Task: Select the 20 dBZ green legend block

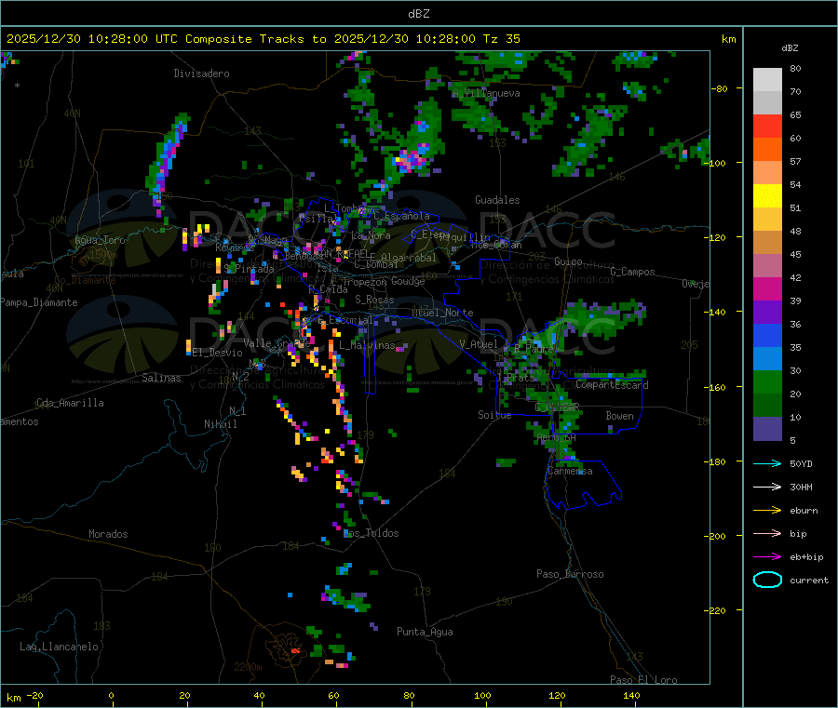Action: click(767, 381)
